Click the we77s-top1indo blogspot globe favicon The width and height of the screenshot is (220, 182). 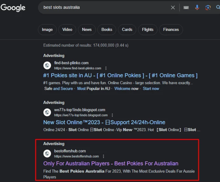click(47, 112)
